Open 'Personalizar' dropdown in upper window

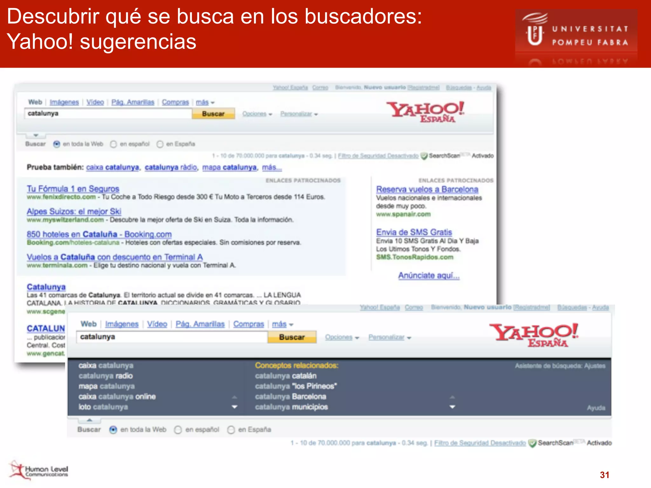pos(299,114)
